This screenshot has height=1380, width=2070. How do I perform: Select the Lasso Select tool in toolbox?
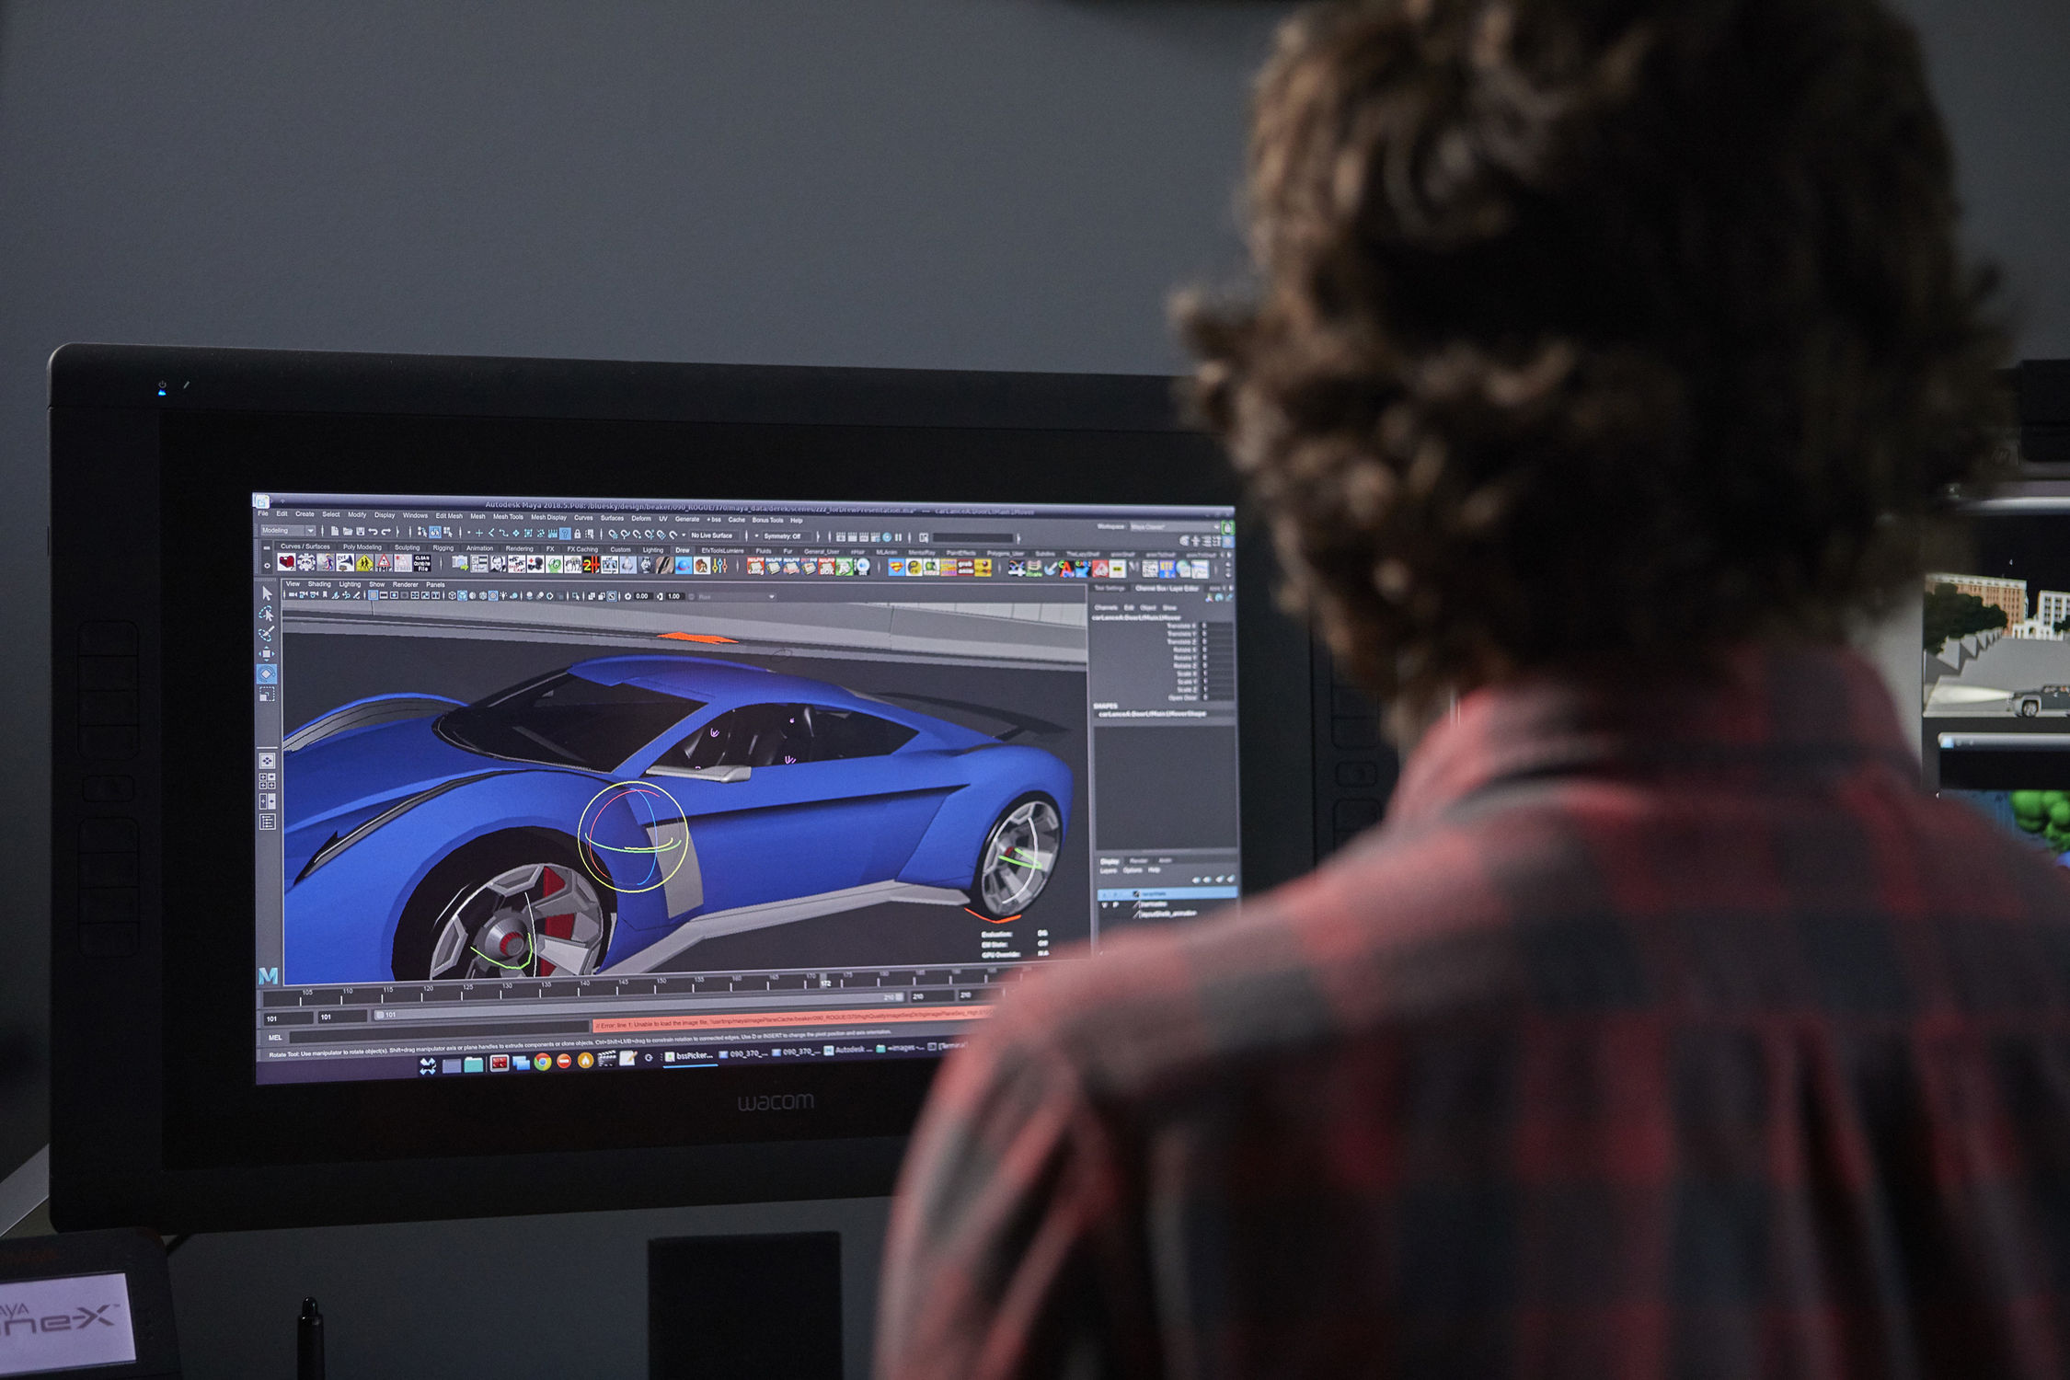pyautogui.click(x=267, y=614)
